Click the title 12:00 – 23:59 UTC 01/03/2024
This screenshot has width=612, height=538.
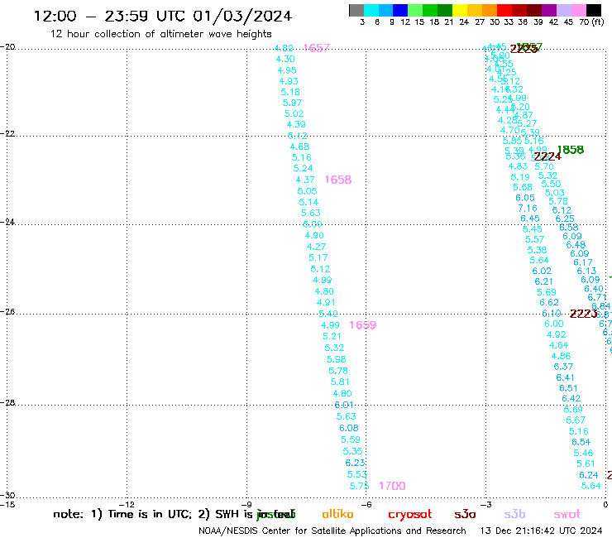[163, 16]
